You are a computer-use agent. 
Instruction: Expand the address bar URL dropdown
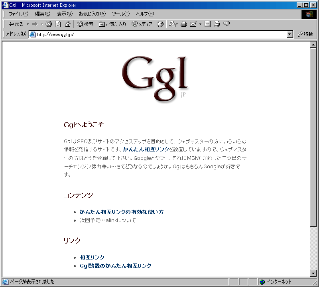(290, 34)
